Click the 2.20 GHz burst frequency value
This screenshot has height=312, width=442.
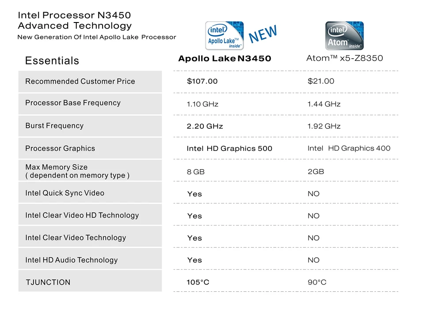(x=205, y=126)
